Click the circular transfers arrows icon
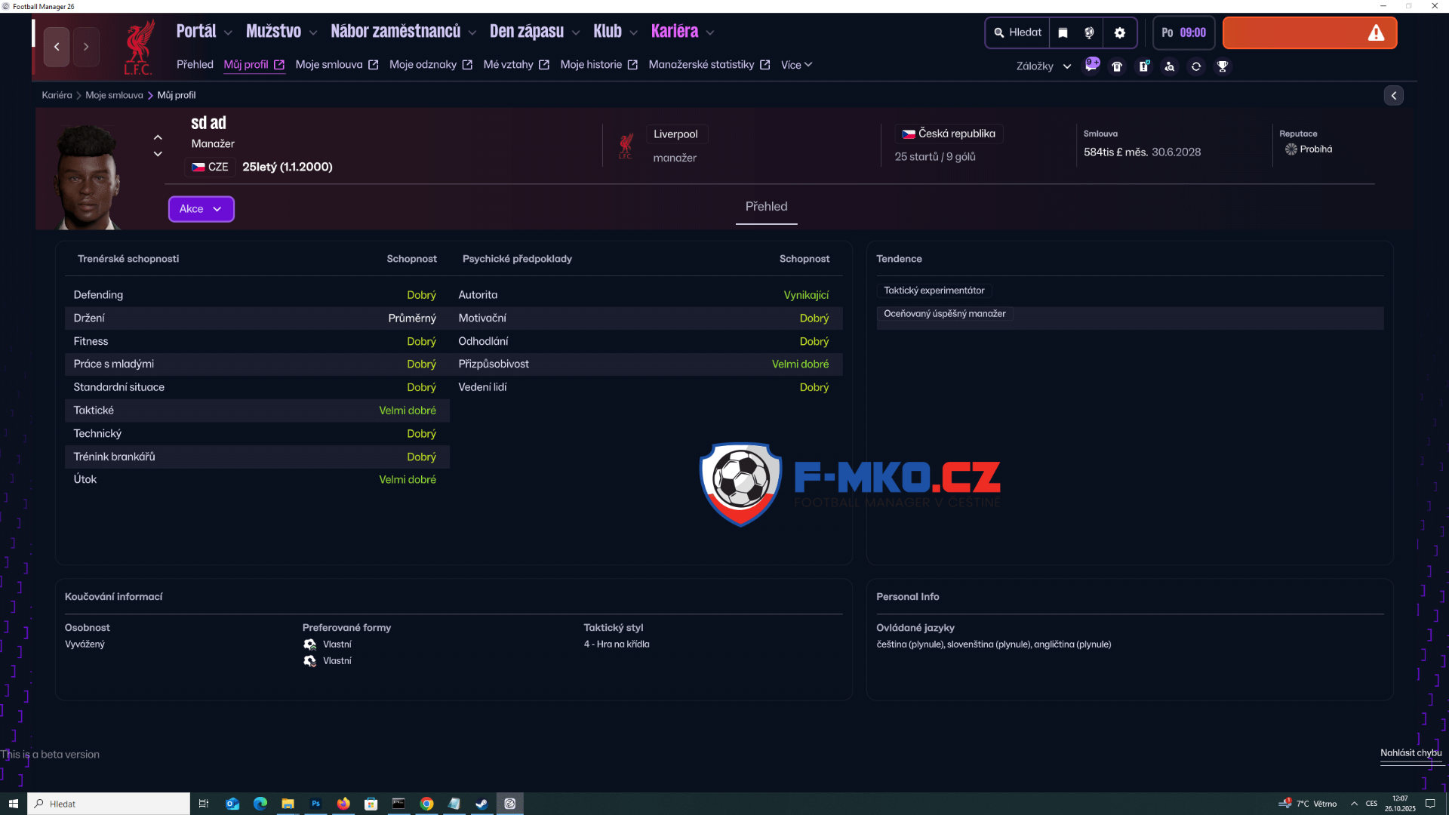 [1196, 66]
